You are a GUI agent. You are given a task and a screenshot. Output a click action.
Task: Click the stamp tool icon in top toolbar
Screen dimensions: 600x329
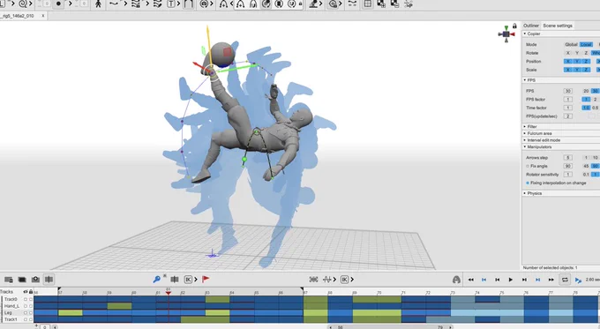[314, 4]
